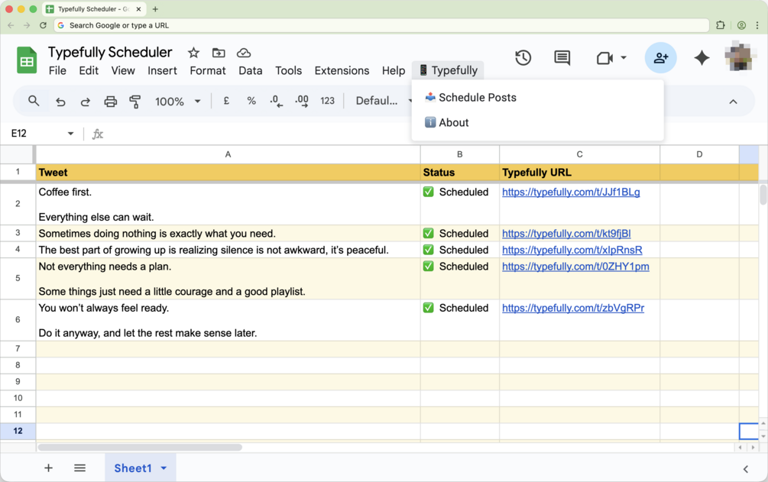
Task: Click the browser address bar
Action: (381, 25)
